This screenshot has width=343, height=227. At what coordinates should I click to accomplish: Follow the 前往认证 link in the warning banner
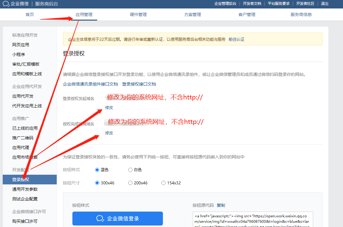point(237,39)
